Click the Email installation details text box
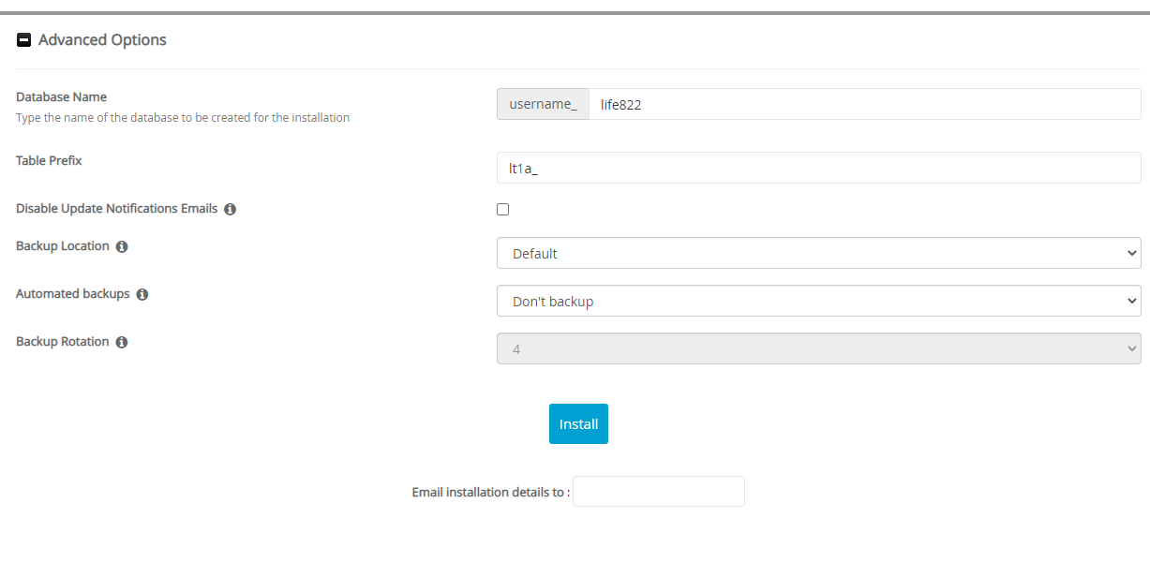Image resolution: width=1150 pixels, height=562 pixels. pos(658,492)
